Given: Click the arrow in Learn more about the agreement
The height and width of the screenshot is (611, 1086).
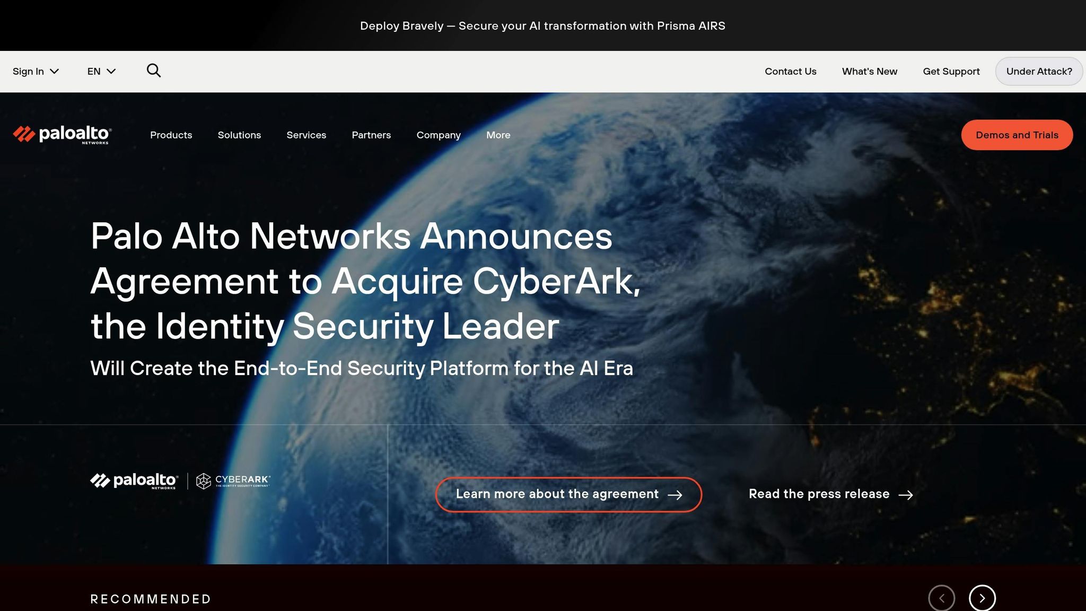Looking at the screenshot, I should (x=676, y=494).
